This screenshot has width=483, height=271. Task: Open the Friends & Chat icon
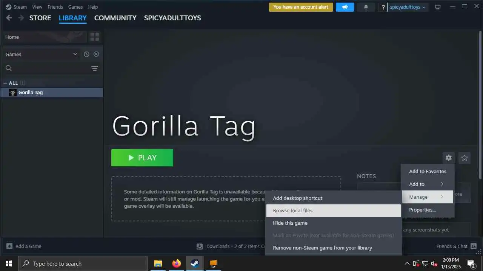coord(474,246)
